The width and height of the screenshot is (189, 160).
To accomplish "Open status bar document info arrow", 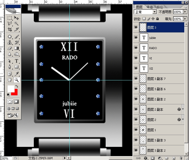I will [65, 158].
